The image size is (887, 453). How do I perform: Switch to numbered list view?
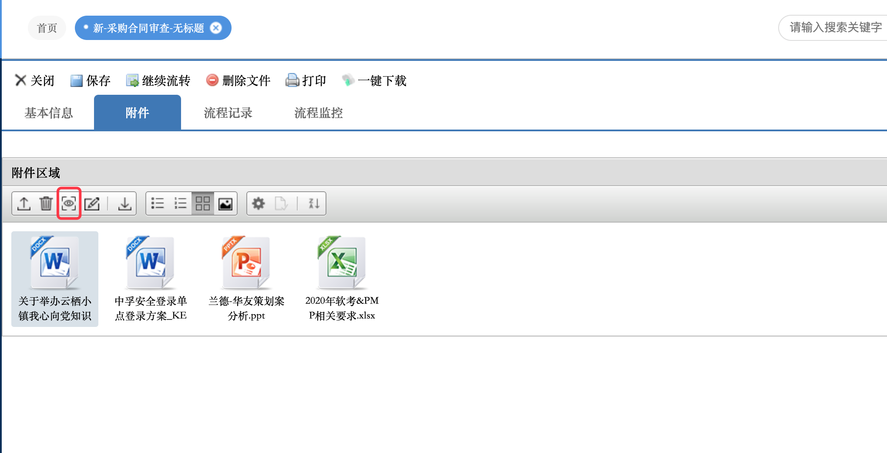click(x=180, y=203)
